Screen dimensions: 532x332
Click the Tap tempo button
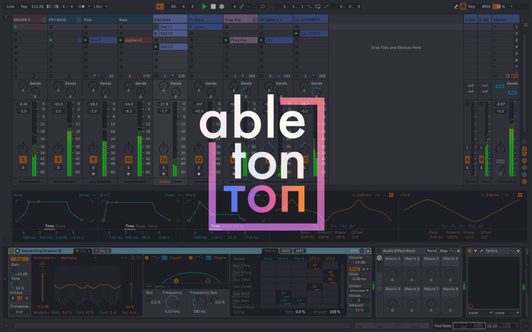24,6
